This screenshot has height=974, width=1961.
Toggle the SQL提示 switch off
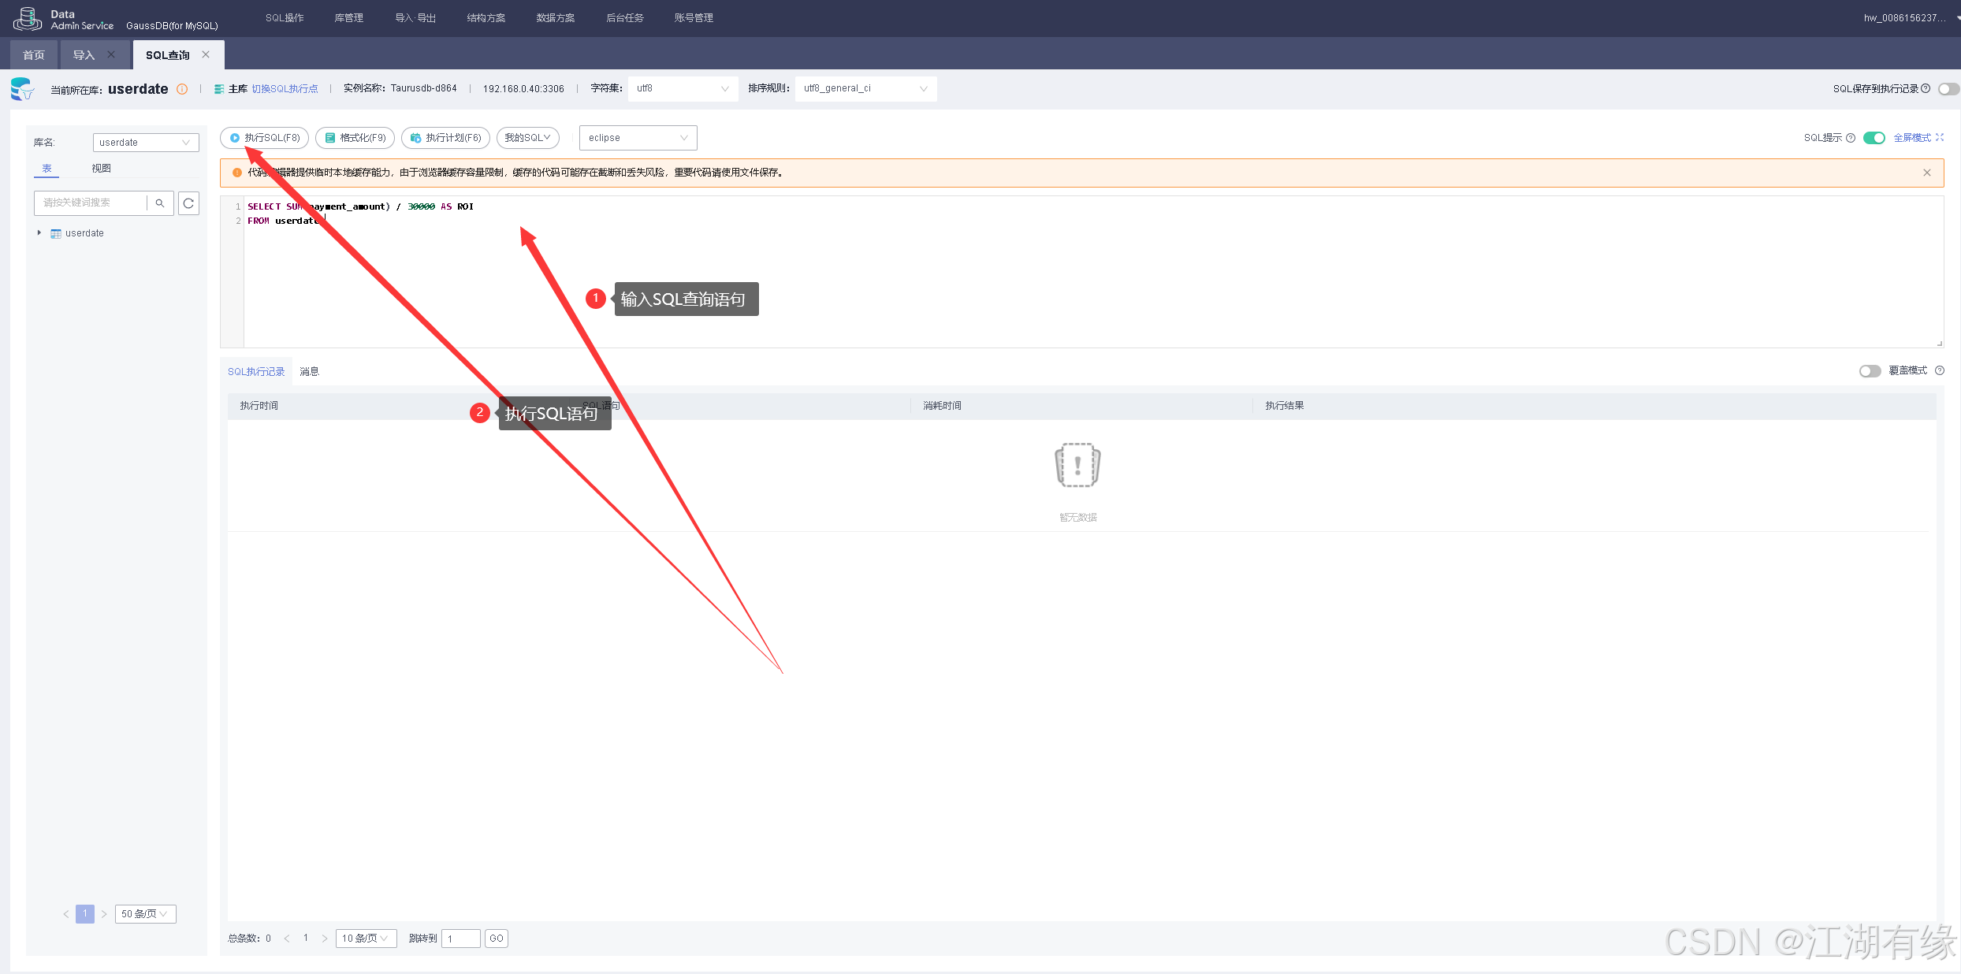1874,138
